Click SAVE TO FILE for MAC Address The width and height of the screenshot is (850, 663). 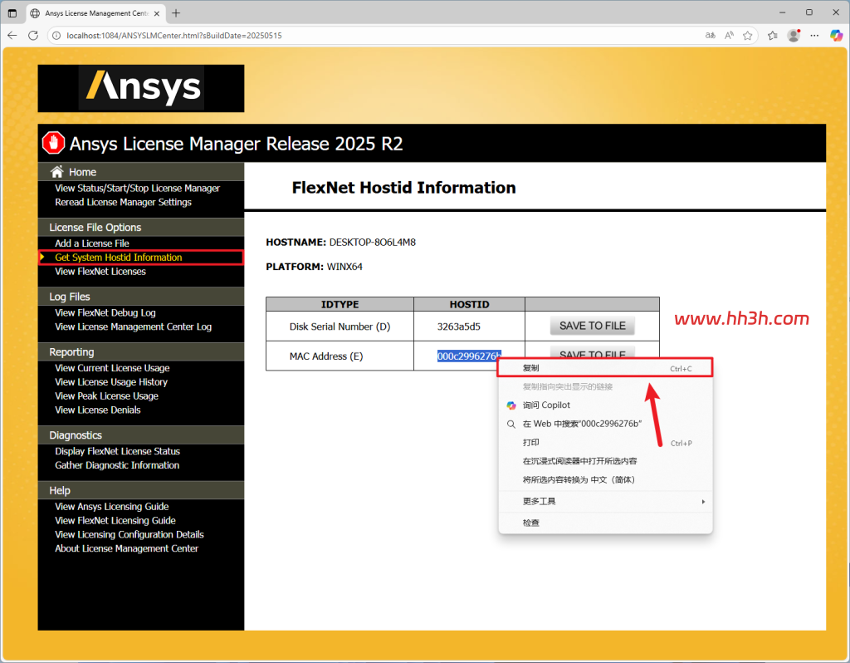click(x=593, y=351)
